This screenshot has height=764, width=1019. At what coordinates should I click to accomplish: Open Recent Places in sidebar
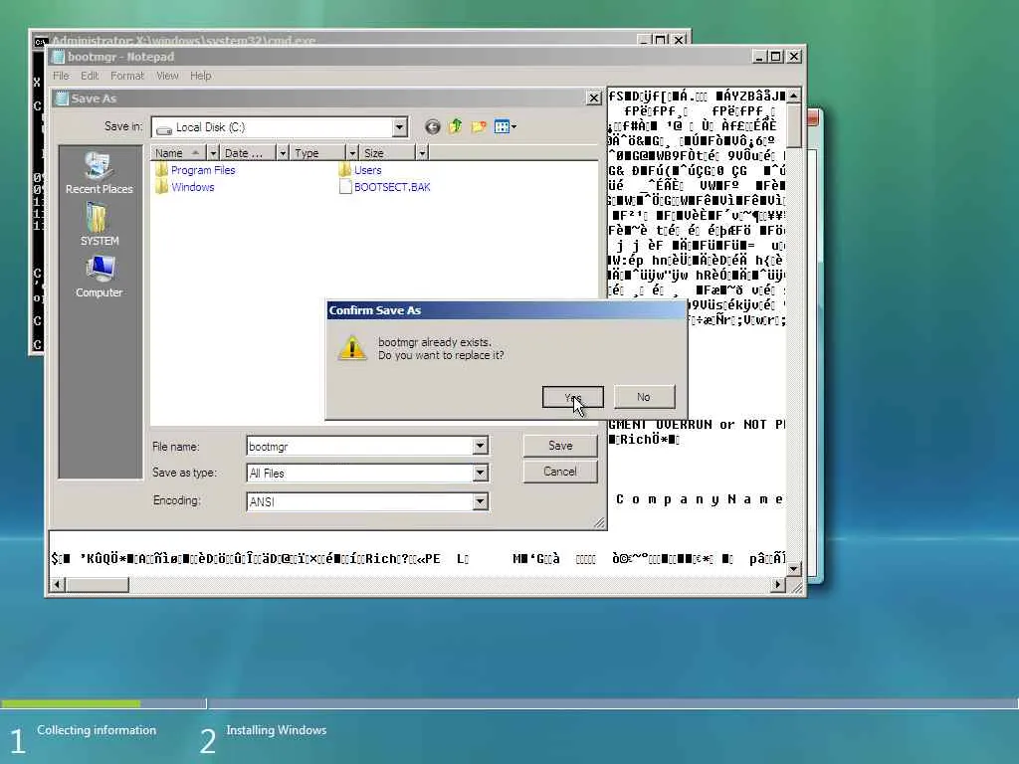pos(99,173)
